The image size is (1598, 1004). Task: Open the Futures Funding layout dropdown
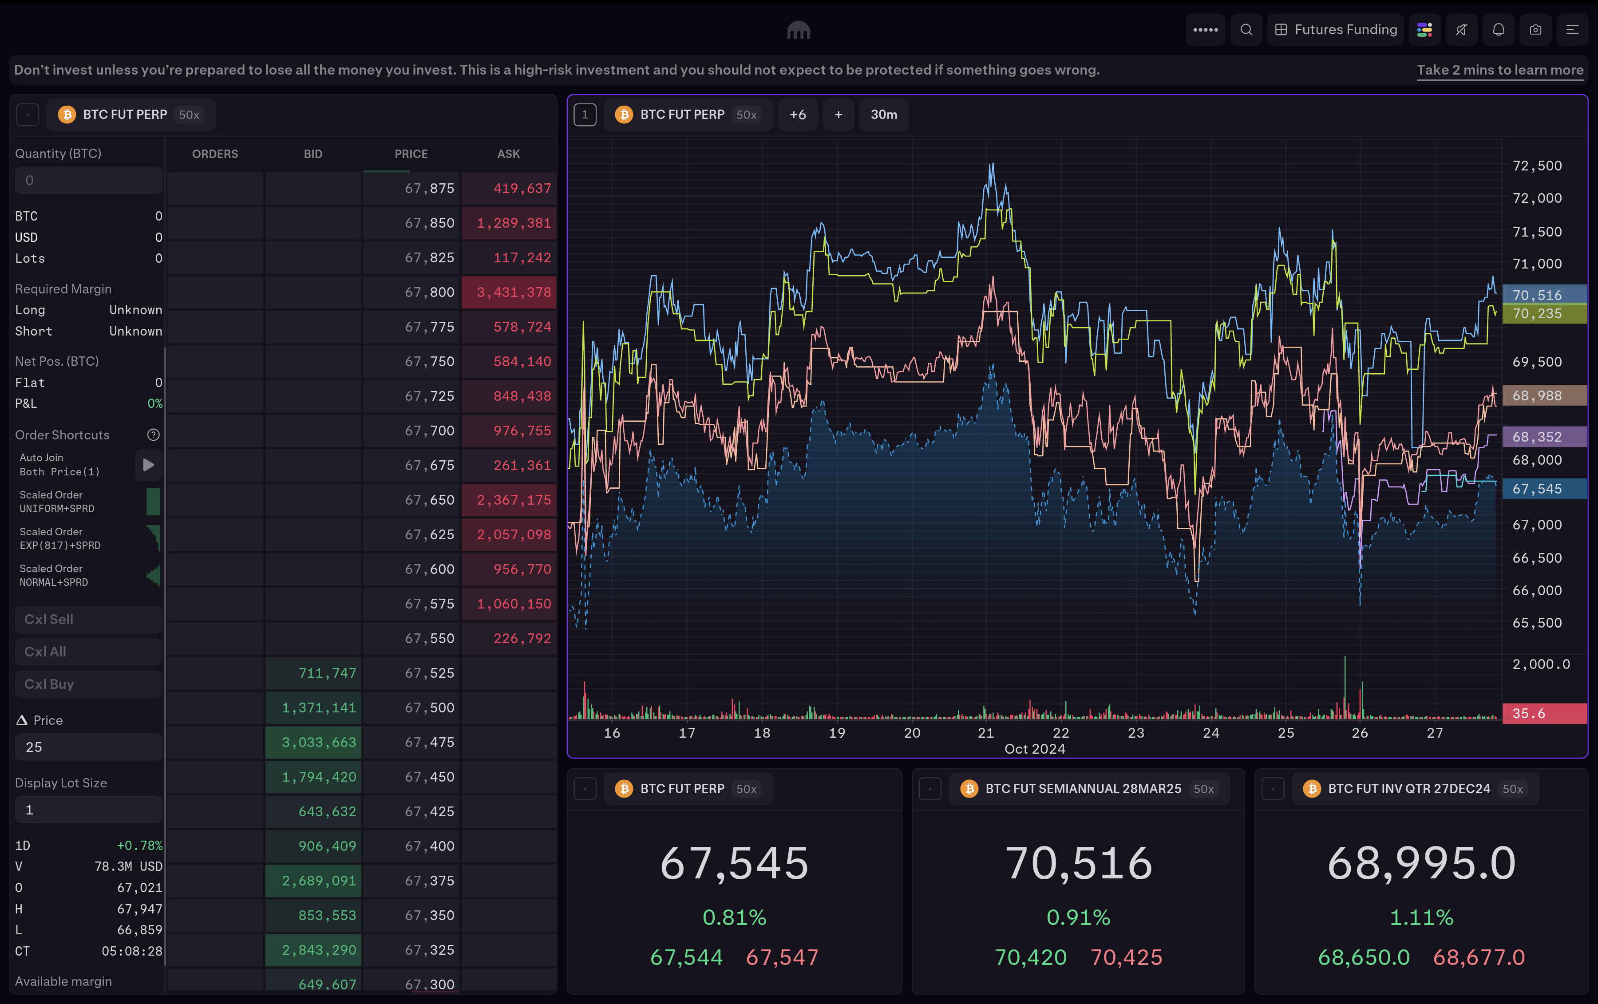click(x=1336, y=30)
